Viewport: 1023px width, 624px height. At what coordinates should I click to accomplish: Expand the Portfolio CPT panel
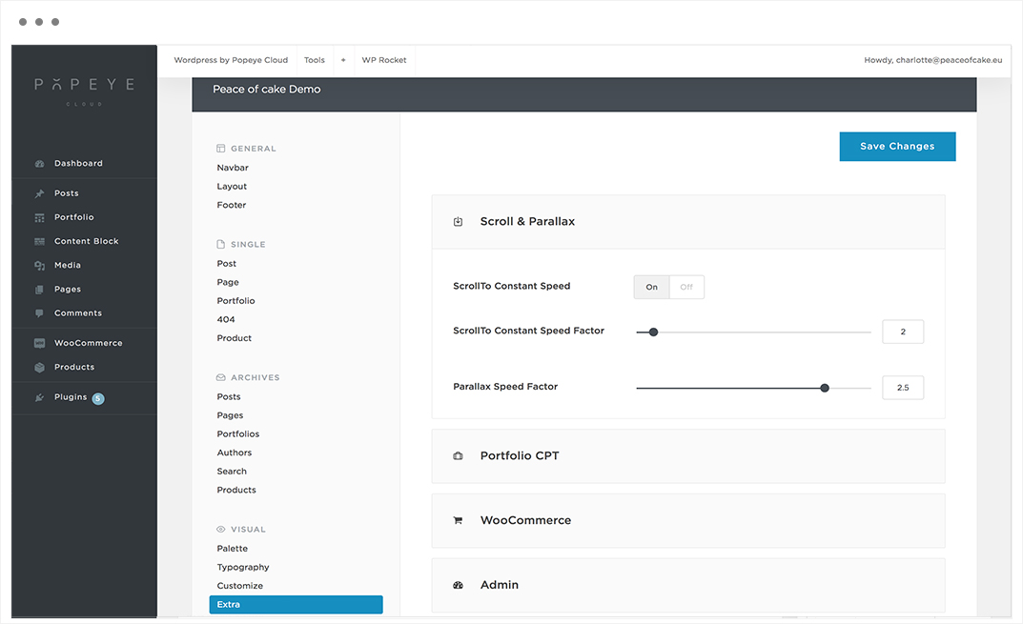click(x=688, y=455)
